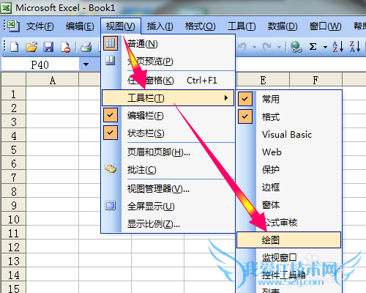Select column E header
This screenshot has height=293, width=366.
point(263,80)
